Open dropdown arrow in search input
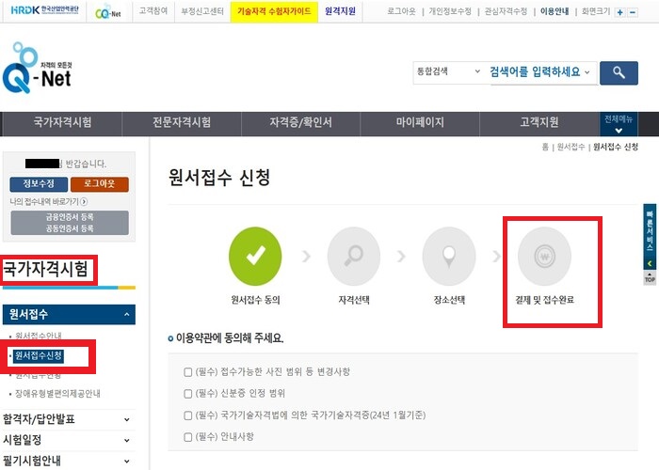659x470 pixels. pyautogui.click(x=587, y=72)
